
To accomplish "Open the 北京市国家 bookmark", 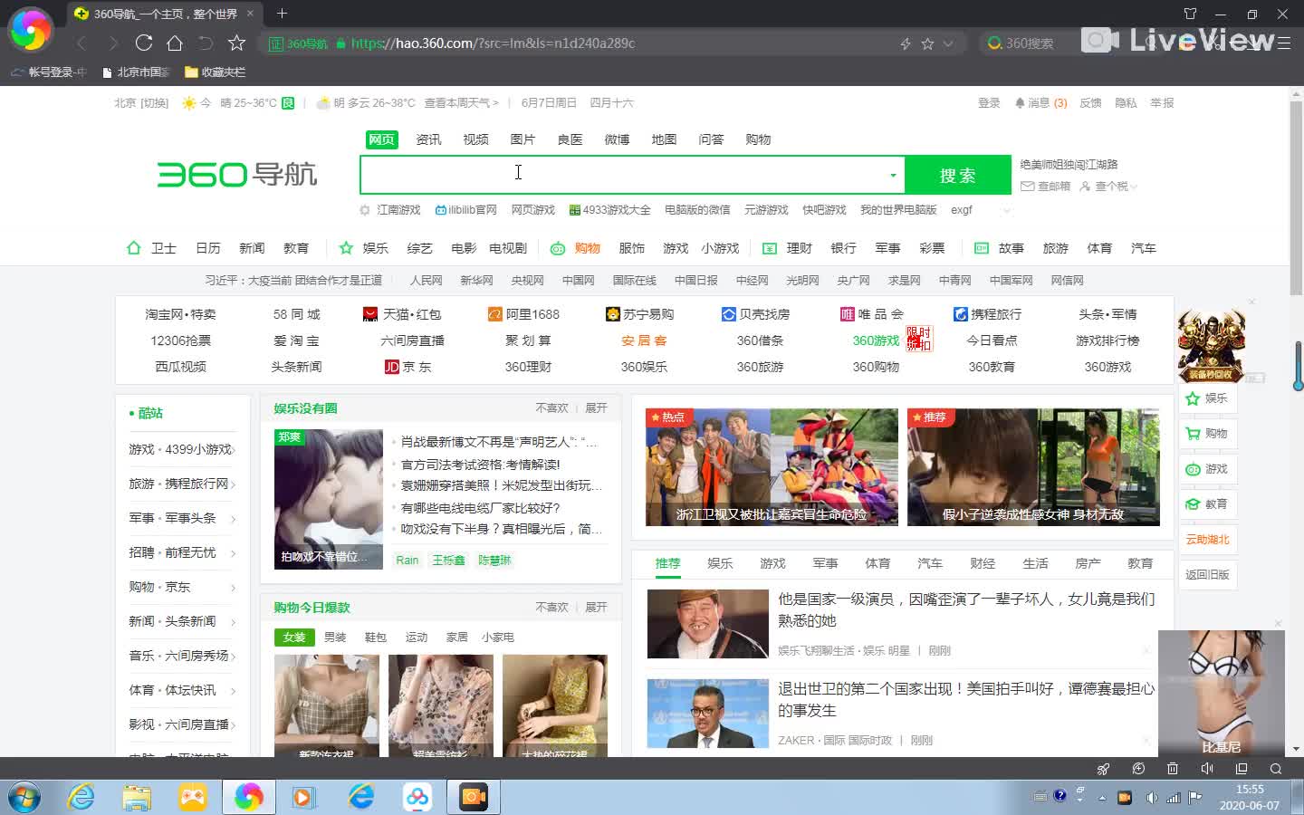I will [x=137, y=72].
